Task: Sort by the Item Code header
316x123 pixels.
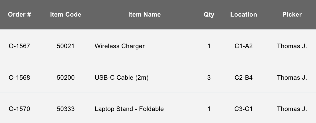Action: click(66, 14)
